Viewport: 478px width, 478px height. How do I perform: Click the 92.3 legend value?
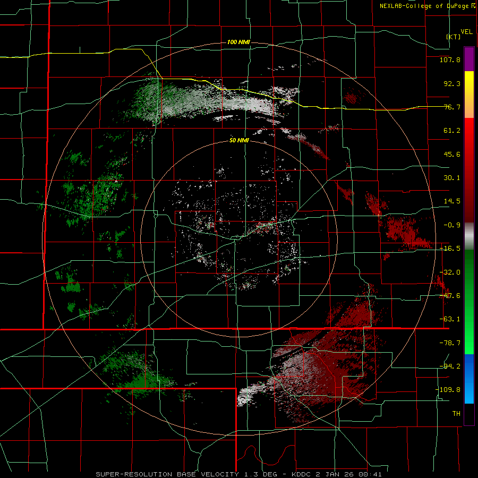click(452, 83)
